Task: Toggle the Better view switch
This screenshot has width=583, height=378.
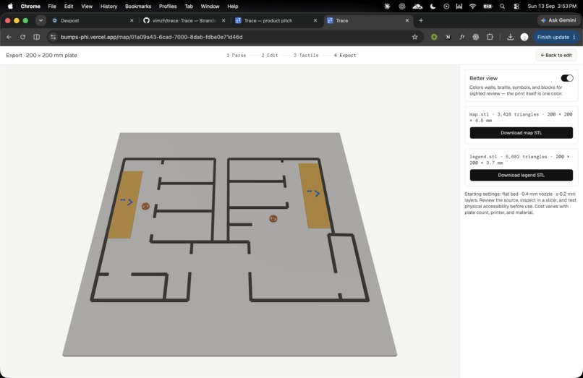Action: point(566,78)
